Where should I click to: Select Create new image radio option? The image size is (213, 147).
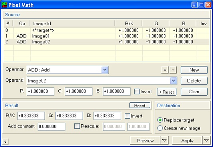click(x=160, y=128)
